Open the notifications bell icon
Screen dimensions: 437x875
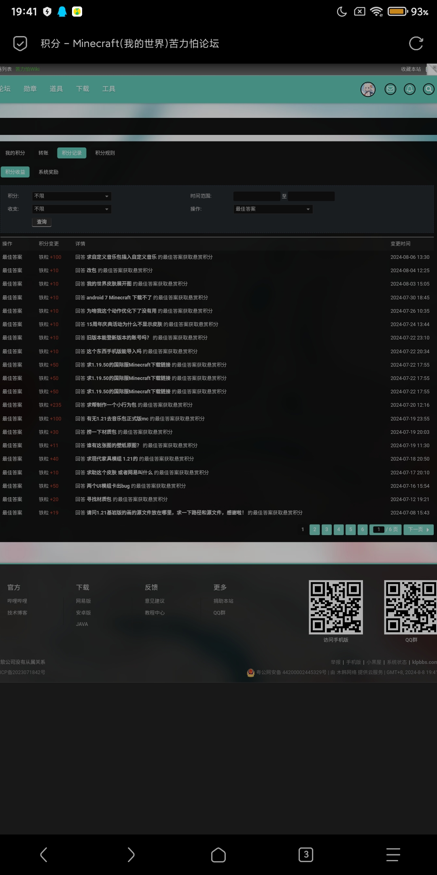pos(409,89)
